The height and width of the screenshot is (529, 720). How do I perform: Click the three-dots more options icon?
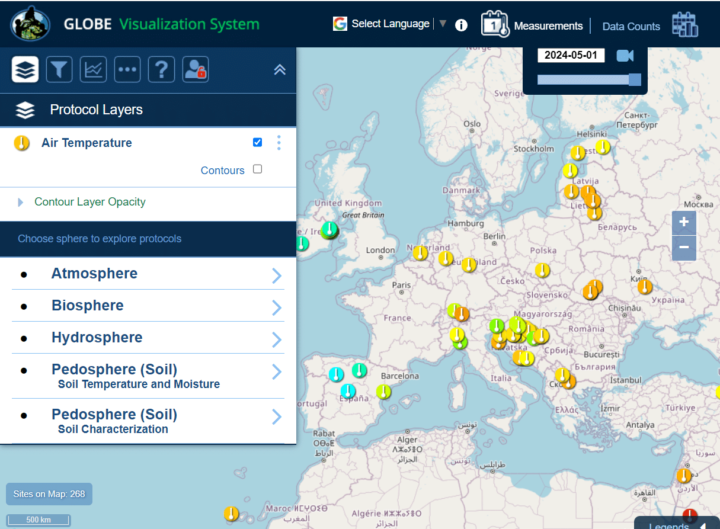click(x=127, y=70)
